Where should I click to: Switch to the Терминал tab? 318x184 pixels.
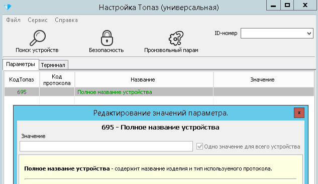point(53,65)
